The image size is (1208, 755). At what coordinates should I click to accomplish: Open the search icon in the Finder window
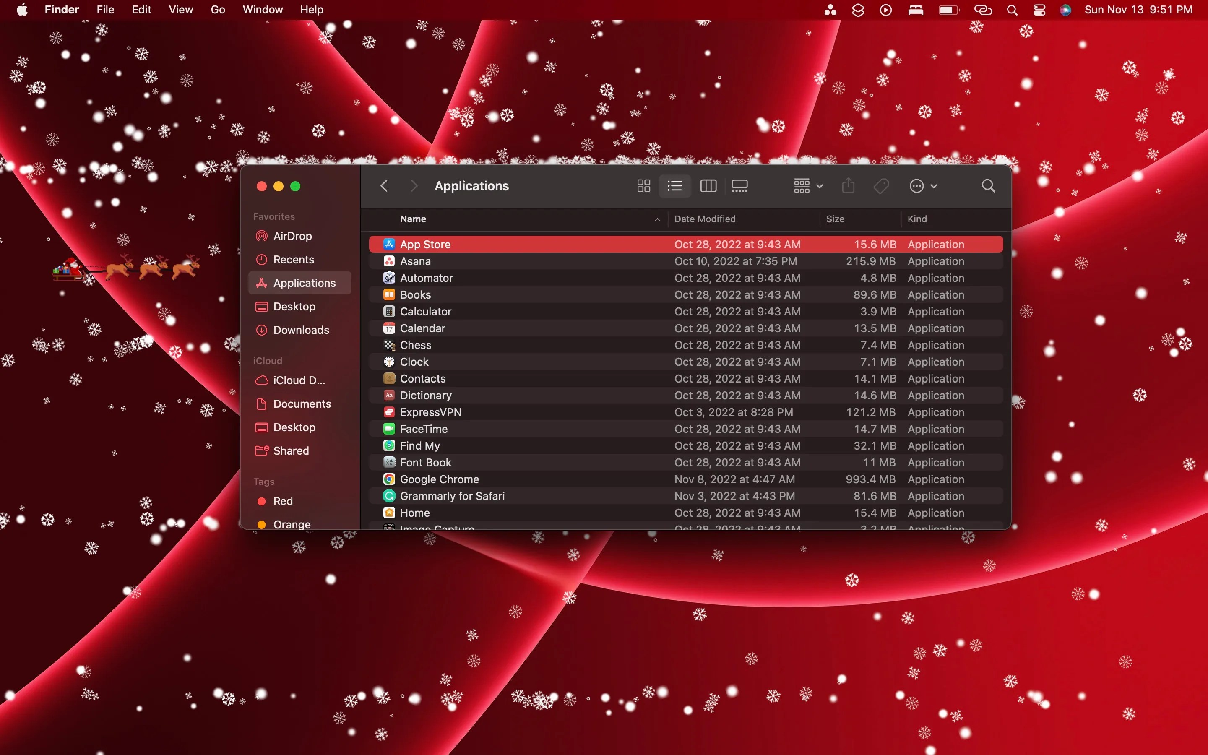pos(988,186)
